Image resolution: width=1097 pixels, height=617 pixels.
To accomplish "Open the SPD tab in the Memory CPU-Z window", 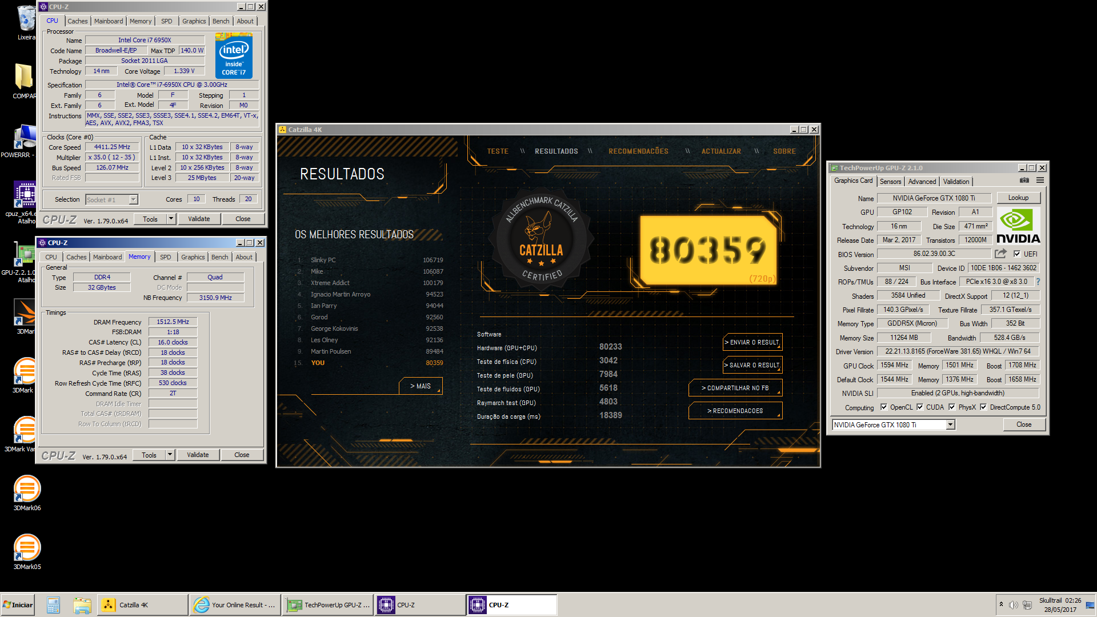I will pos(166,257).
